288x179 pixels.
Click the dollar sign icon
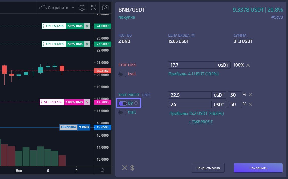click(132, 168)
